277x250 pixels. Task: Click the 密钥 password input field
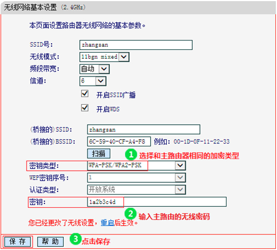pos(157,202)
